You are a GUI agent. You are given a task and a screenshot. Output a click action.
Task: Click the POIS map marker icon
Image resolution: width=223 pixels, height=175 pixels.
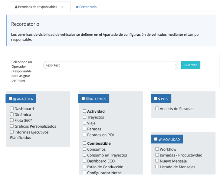(x=159, y=99)
